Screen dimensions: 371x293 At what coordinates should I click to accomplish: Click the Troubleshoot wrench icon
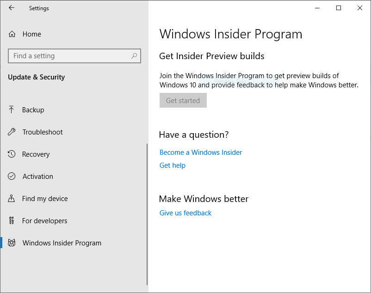coord(12,132)
